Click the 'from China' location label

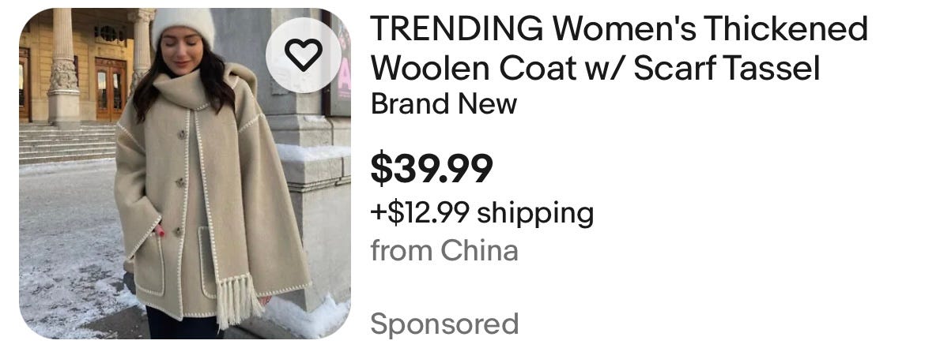point(444,249)
